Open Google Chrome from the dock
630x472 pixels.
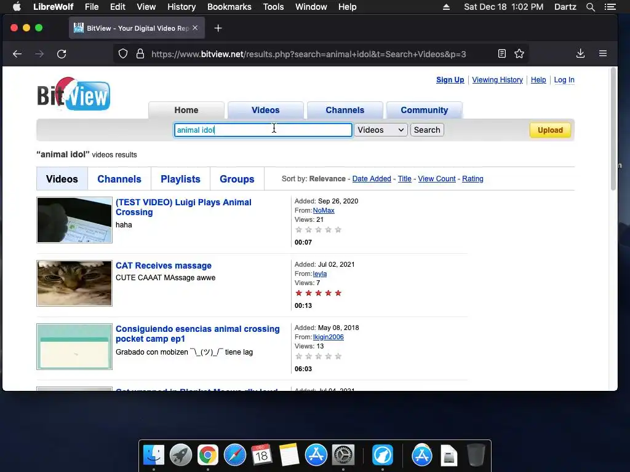tap(208, 455)
